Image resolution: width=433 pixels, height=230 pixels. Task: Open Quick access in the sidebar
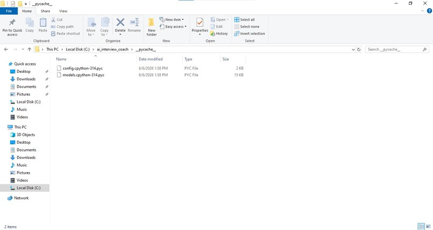pyautogui.click(x=25, y=64)
